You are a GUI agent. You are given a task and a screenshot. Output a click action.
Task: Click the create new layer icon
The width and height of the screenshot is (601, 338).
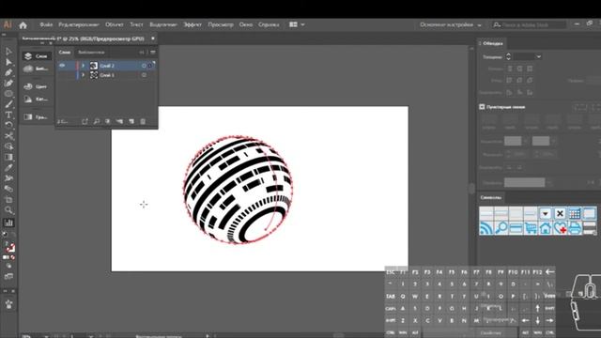pyautogui.click(x=131, y=121)
